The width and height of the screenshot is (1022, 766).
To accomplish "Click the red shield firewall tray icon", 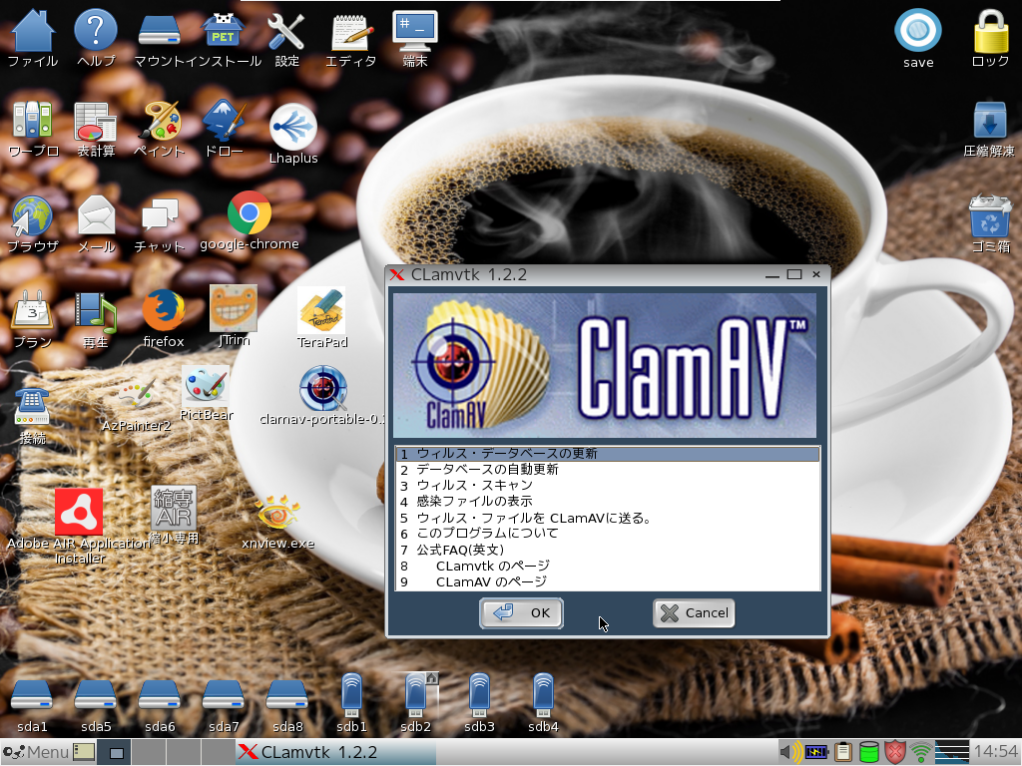I will pyautogui.click(x=895, y=752).
